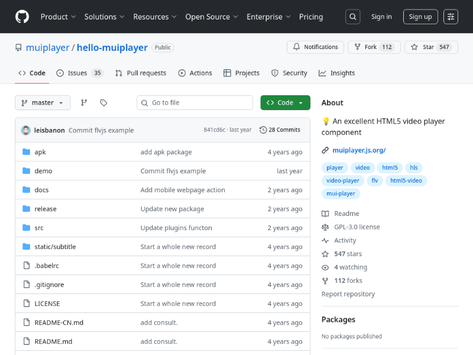The image size is (473, 355).
Task: Open the README.md file
Action: 53,341
